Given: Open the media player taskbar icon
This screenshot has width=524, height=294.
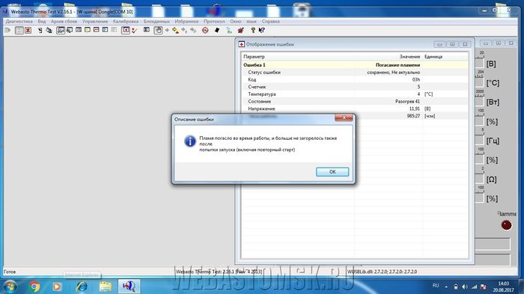Looking at the screenshot, I should [x=57, y=287].
